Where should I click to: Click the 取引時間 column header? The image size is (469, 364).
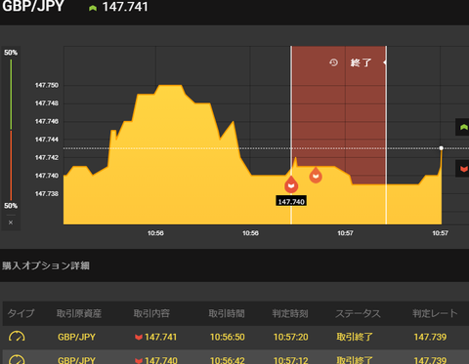[x=227, y=313]
